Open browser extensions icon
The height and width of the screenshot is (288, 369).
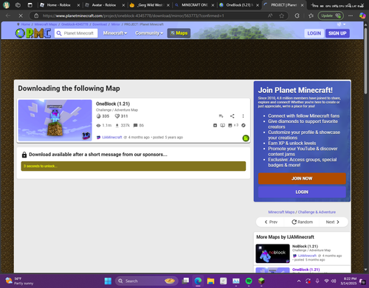pyautogui.click(x=297, y=15)
